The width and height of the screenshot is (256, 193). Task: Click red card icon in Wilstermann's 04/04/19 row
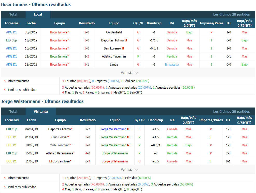pos(128,129)
